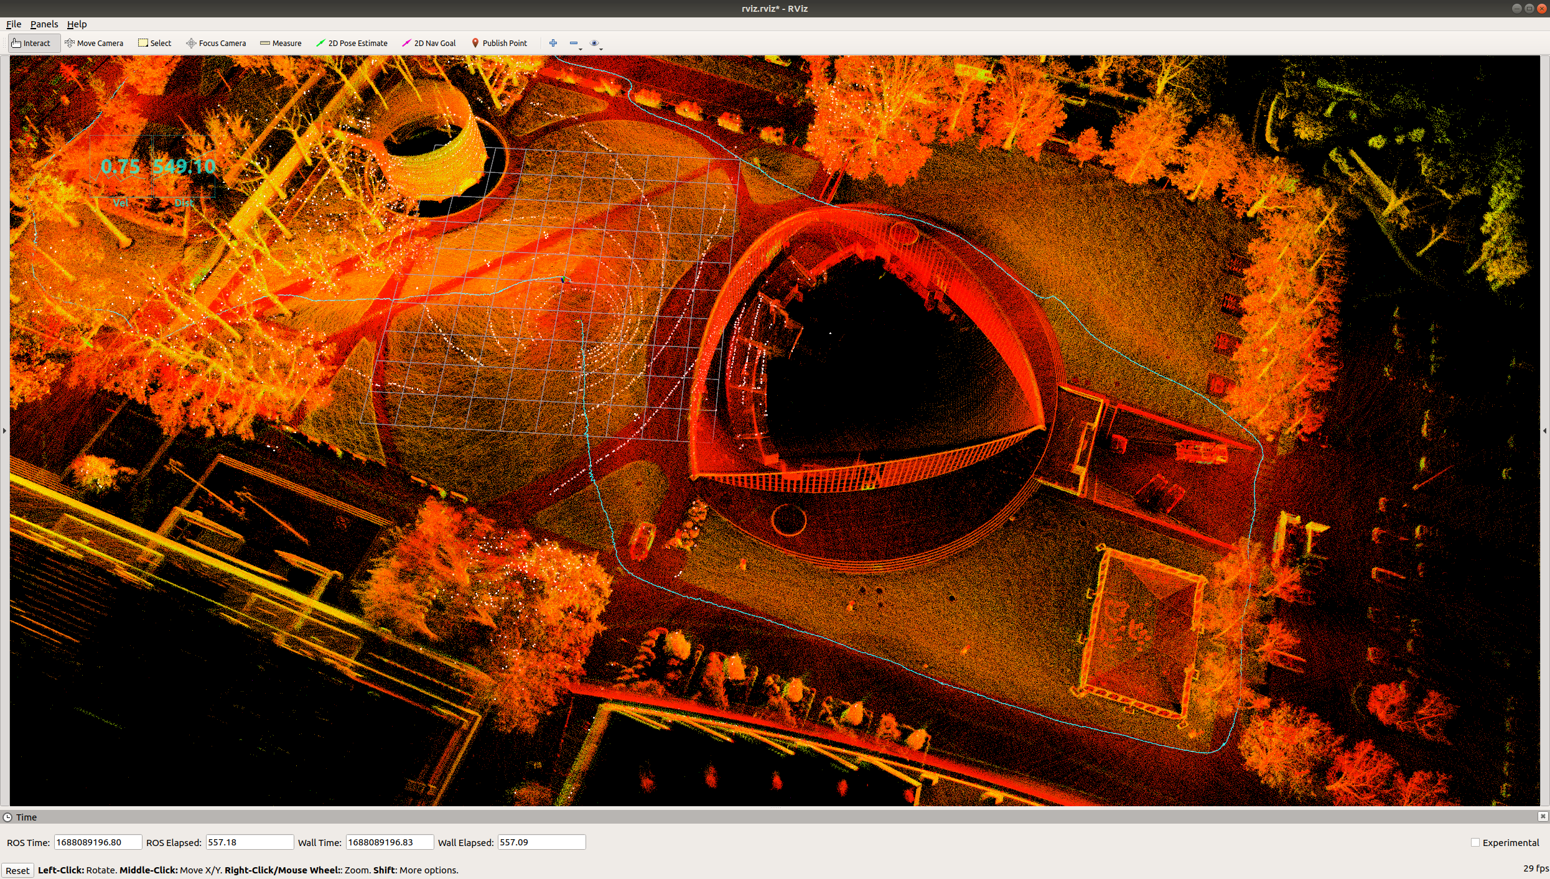Open the Help menu
The width and height of the screenshot is (1550, 879).
[x=77, y=24]
